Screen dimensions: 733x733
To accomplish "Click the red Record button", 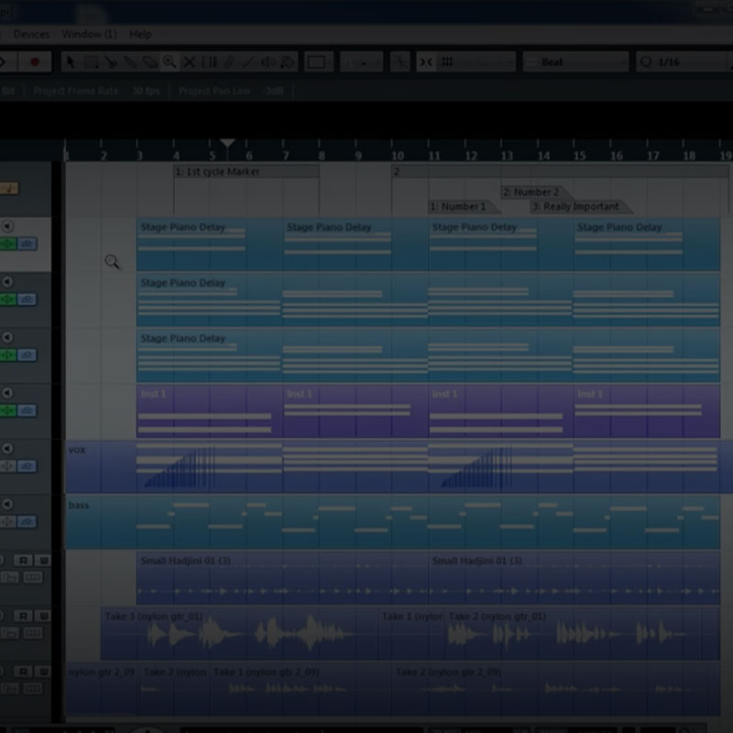I will point(35,61).
